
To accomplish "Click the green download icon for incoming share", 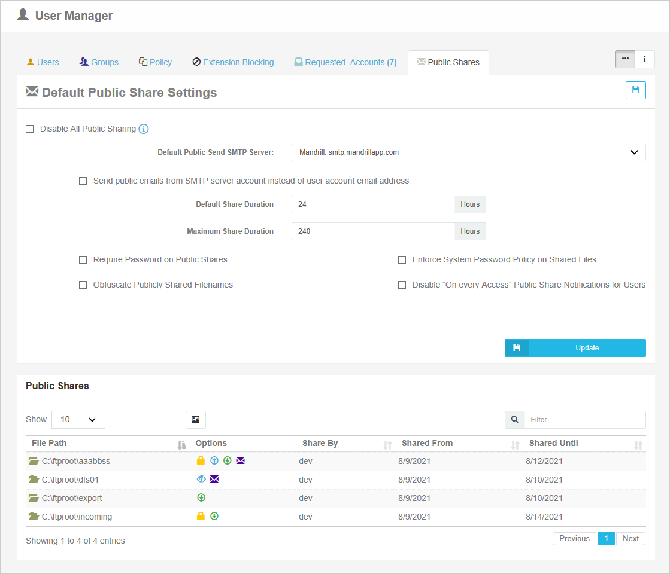I will click(x=214, y=516).
